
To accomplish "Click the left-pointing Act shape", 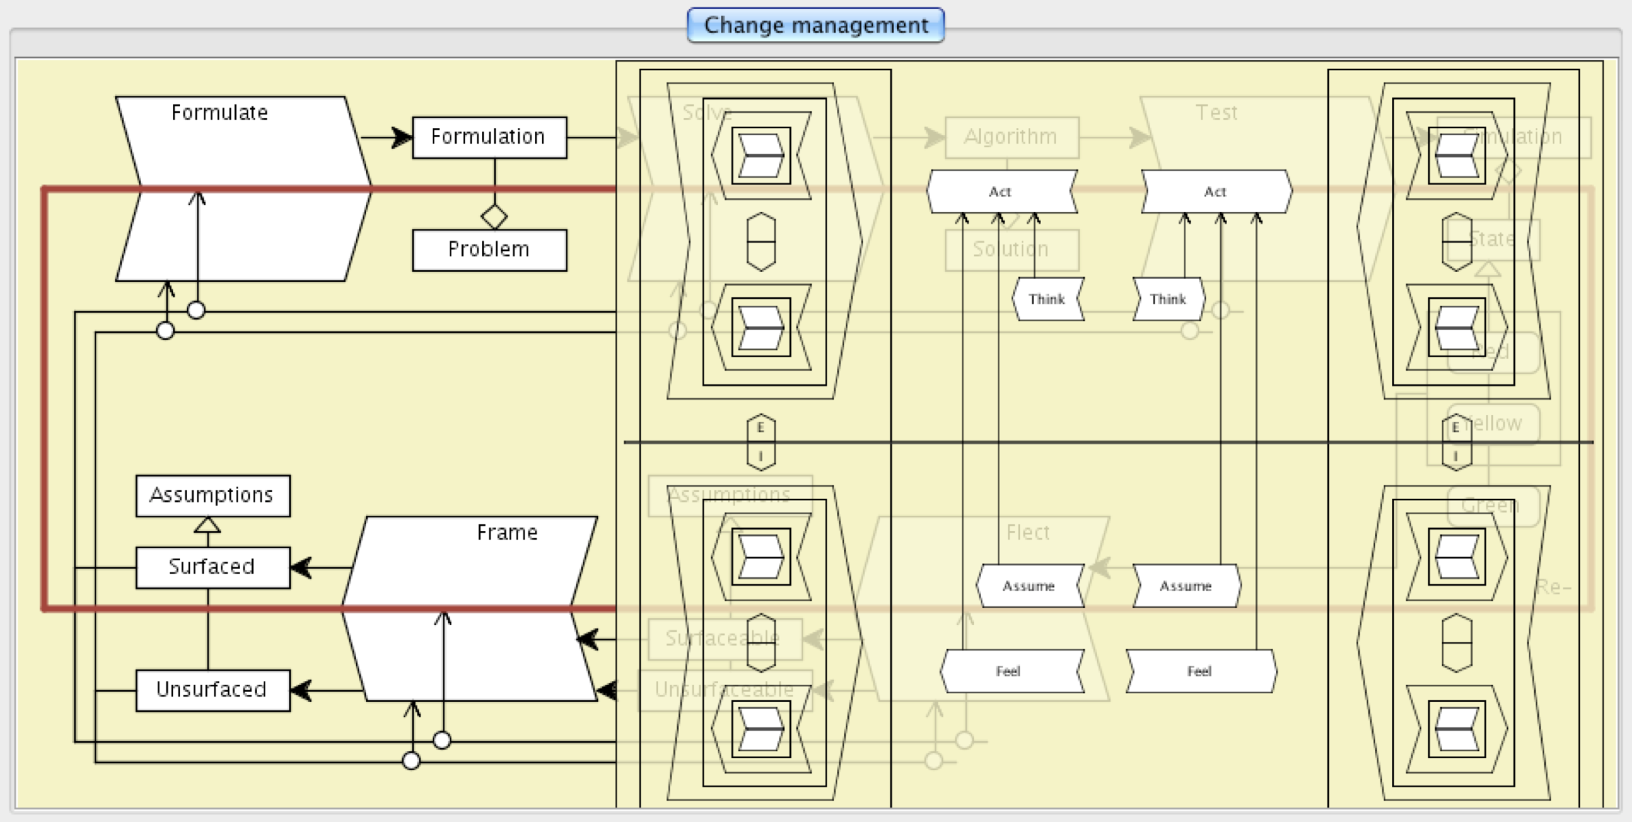I will pyautogui.click(x=1001, y=192).
